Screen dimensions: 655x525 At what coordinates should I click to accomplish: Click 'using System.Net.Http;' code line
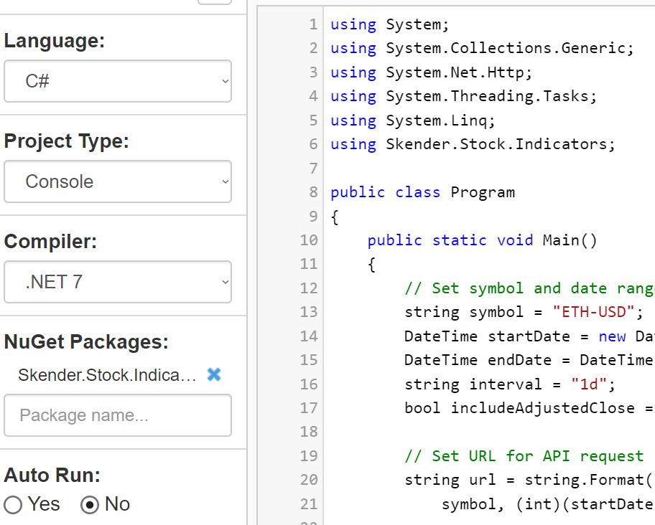point(432,72)
